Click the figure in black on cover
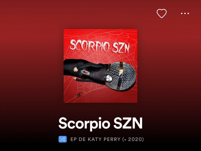 tap(86, 71)
